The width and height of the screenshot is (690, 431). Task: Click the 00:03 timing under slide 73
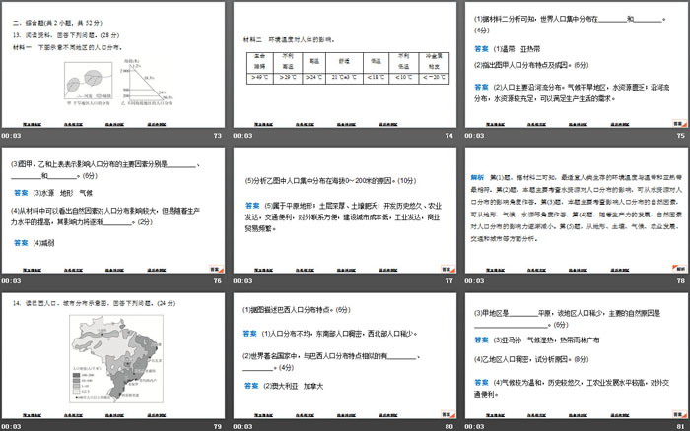11,136
